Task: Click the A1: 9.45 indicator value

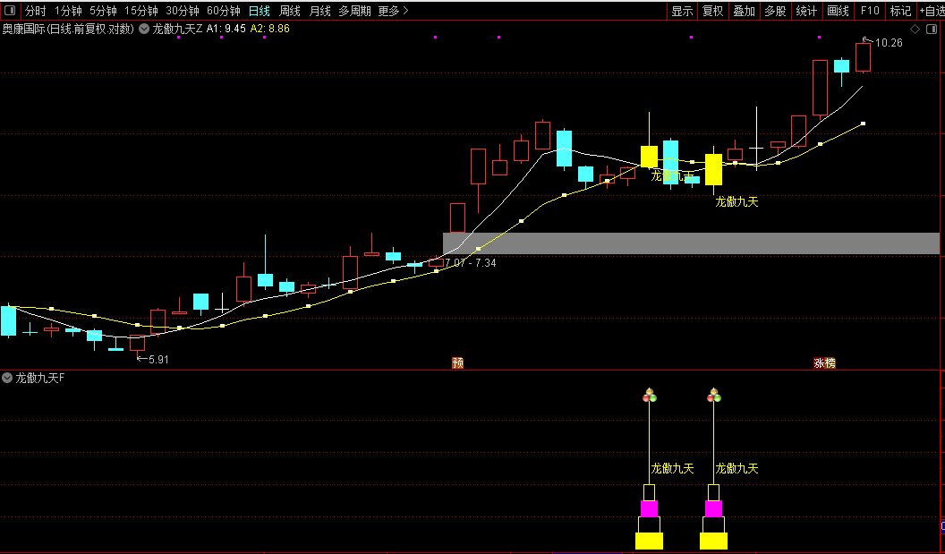Action: pyautogui.click(x=226, y=29)
